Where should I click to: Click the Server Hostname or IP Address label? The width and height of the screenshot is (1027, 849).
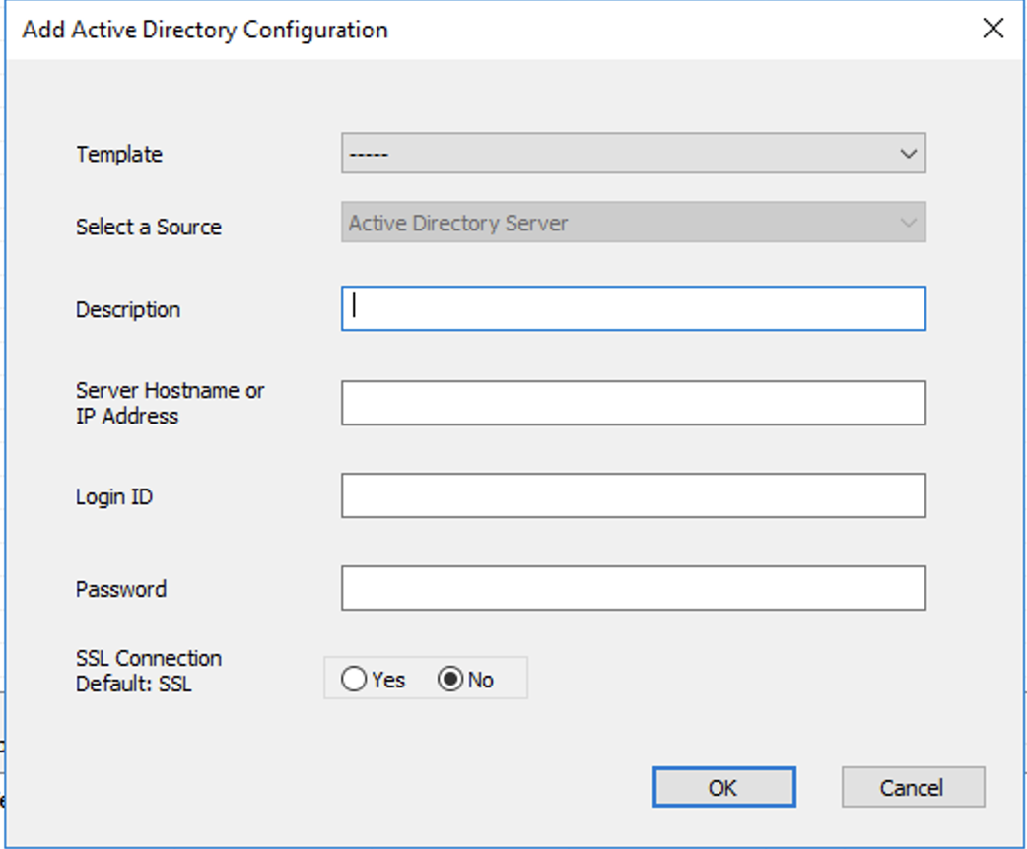coord(170,403)
